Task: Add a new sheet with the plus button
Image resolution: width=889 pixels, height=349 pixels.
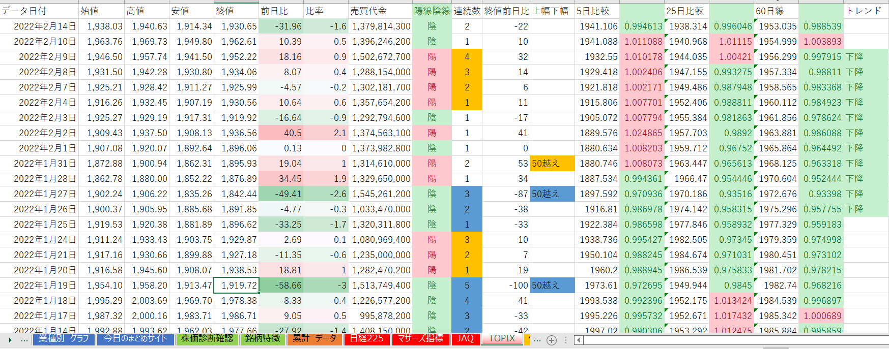Action: [551, 340]
